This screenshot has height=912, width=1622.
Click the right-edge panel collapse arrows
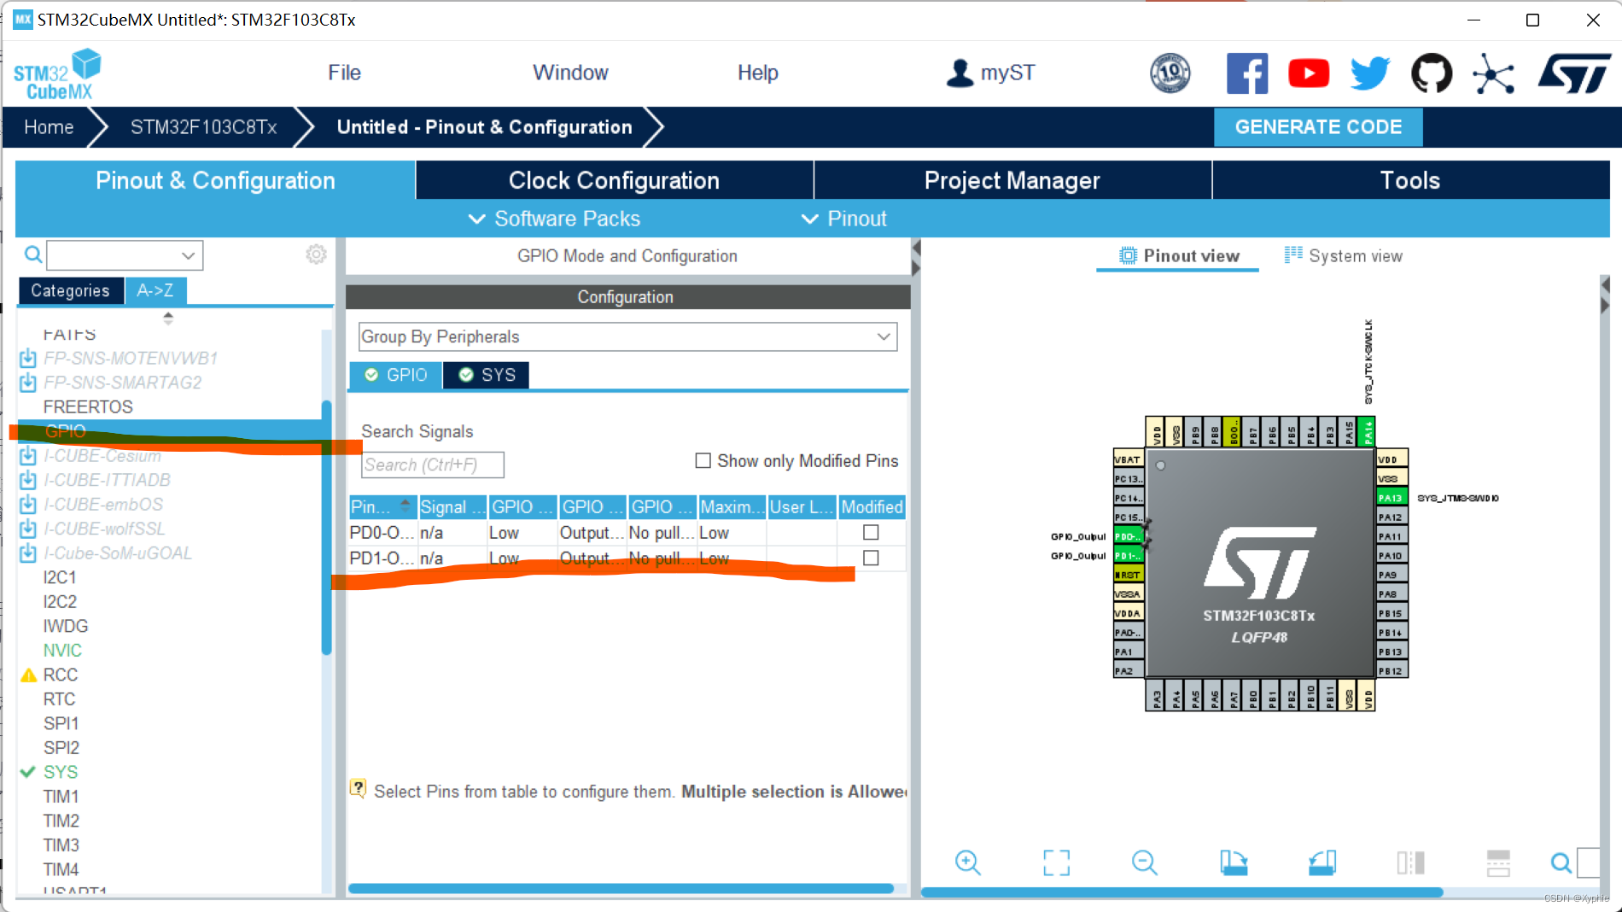[1605, 295]
